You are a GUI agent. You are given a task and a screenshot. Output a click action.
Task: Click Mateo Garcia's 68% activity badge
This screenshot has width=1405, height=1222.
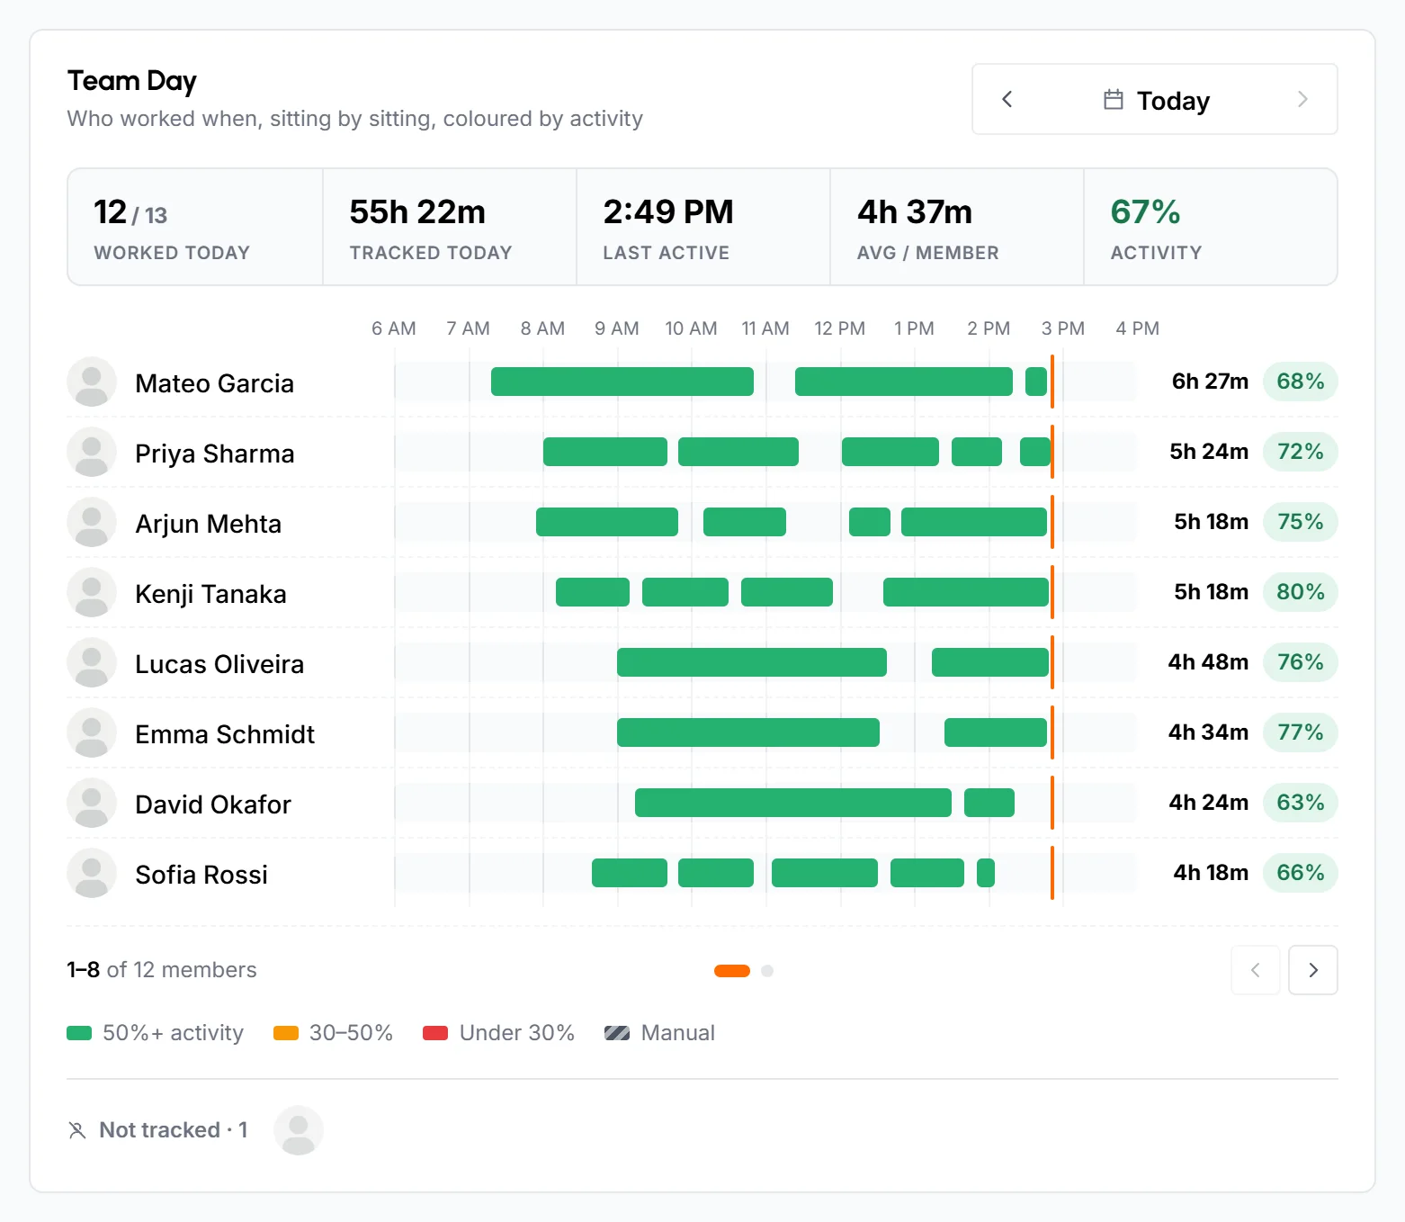click(x=1301, y=382)
